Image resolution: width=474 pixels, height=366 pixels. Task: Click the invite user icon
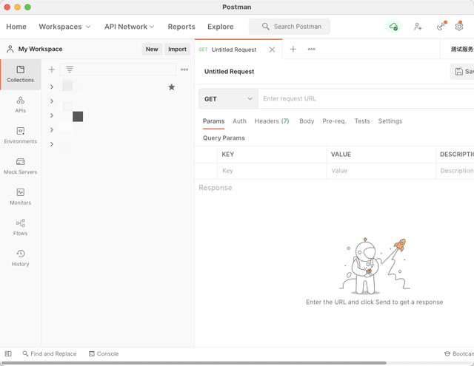coord(418,27)
